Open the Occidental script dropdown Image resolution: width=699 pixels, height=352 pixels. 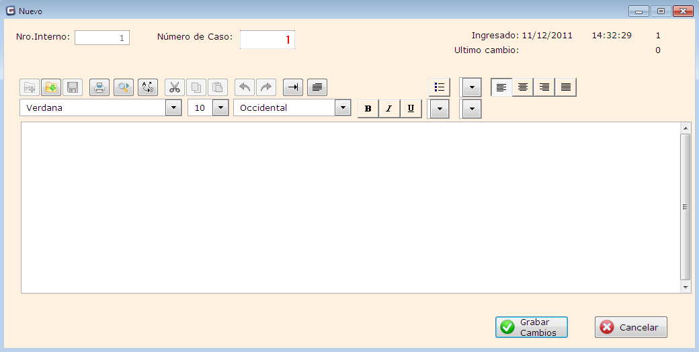343,108
